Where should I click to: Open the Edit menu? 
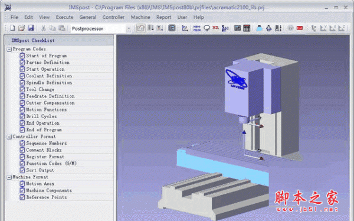pos(28,17)
